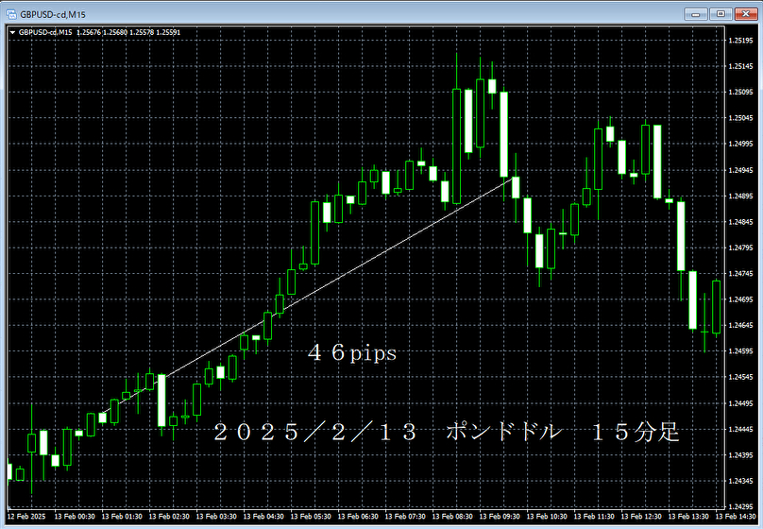Click the 1.25676 open price in the chart header
The width and height of the screenshot is (763, 529).
89,33
